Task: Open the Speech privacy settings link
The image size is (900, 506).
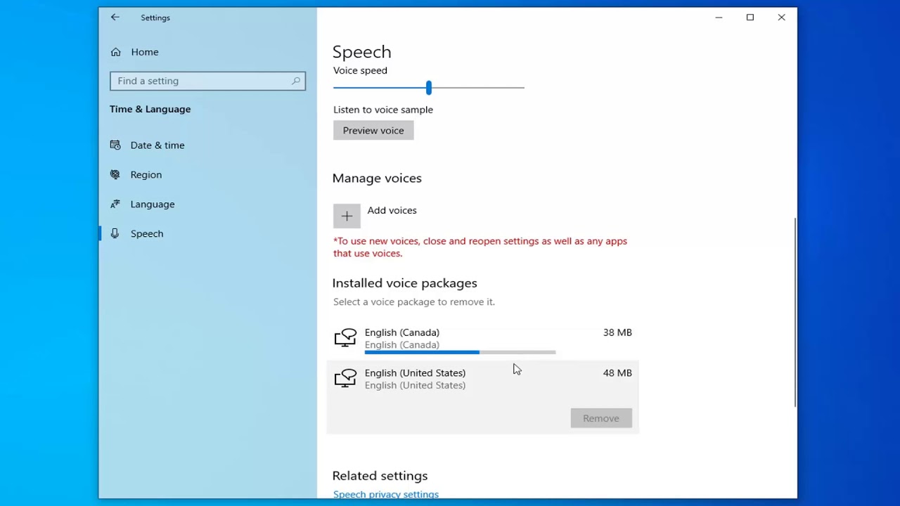Action: coord(386,494)
